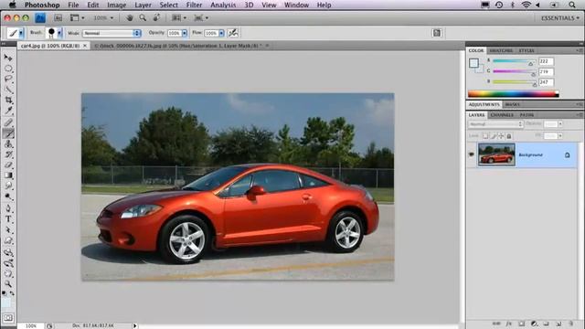Viewport: 585px width, 329px height.
Task: Select the Hand tool in the toolbox
Action: [x=8, y=274]
